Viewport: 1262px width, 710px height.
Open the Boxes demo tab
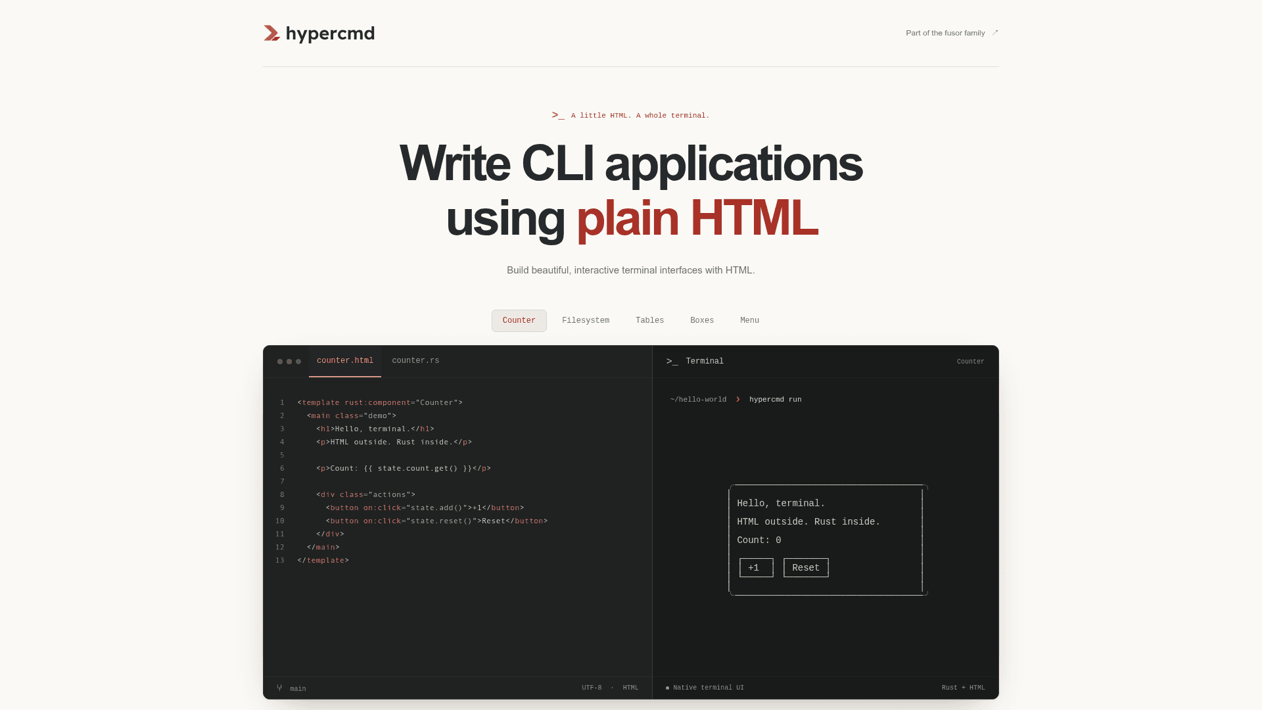point(702,321)
